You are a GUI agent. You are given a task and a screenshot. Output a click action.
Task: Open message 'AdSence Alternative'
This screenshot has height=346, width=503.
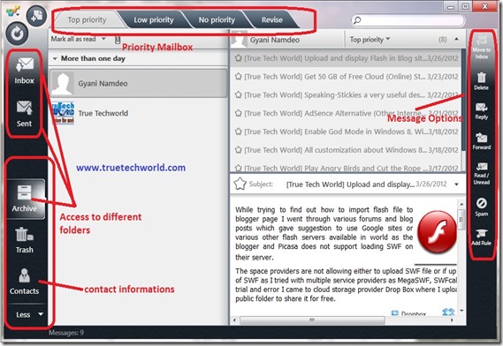[347, 113]
